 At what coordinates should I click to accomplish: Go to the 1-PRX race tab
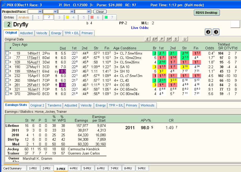(33, 168)
